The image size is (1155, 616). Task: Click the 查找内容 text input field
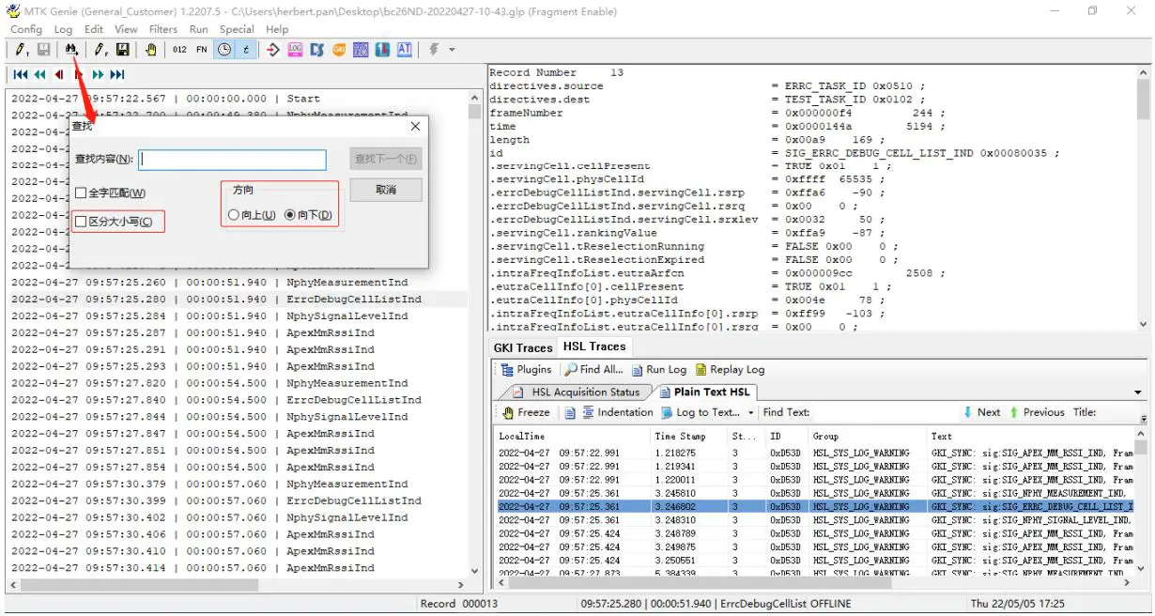coord(232,160)
